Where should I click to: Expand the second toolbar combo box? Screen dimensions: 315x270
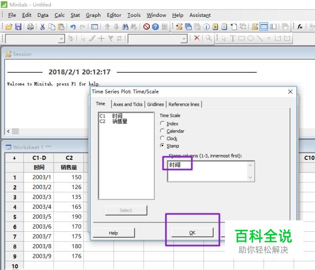coord(183,39)
